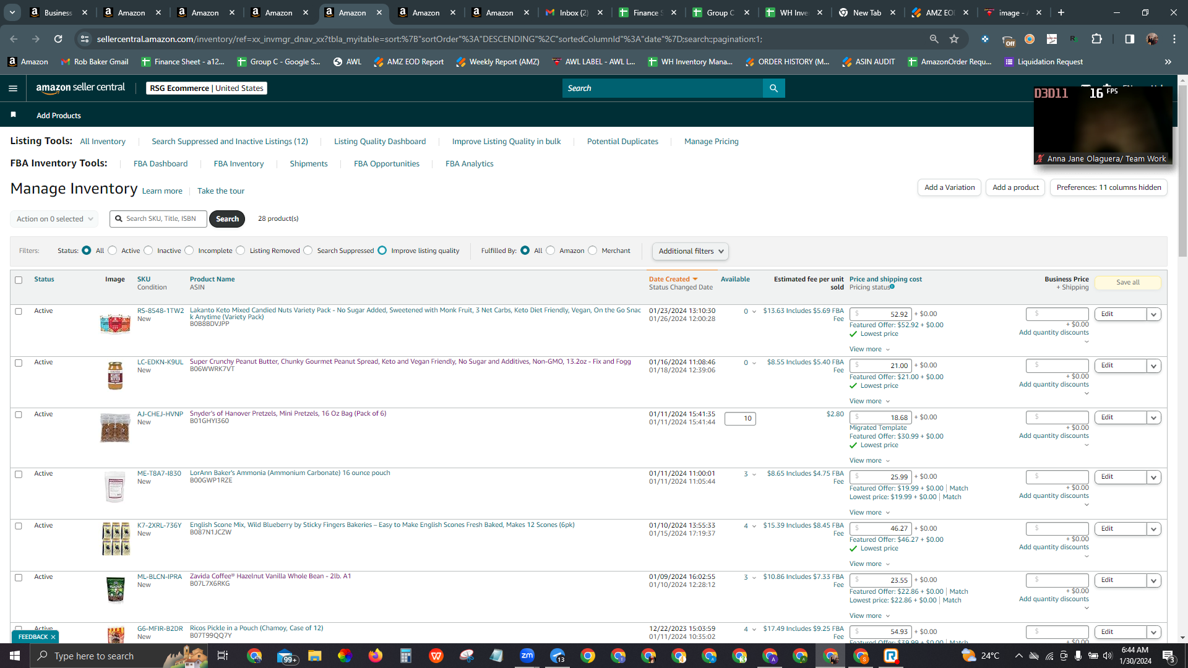Expand the Additional filters dropdown
The height and width of the screenshot is (668, 1188).
pos(691,251)
